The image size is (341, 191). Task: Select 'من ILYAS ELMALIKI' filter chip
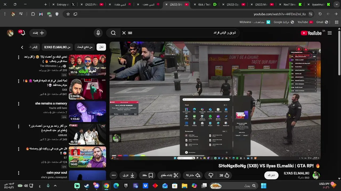[x=57, y=47]
